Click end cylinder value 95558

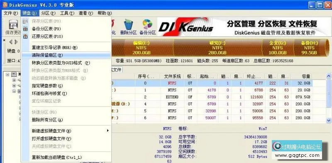tap(258, 118)
